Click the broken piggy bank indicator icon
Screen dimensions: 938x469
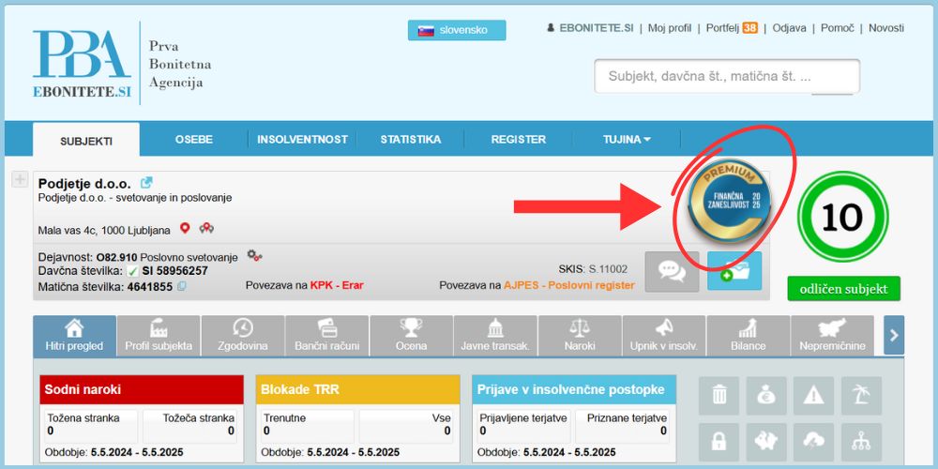click(766, 443)
